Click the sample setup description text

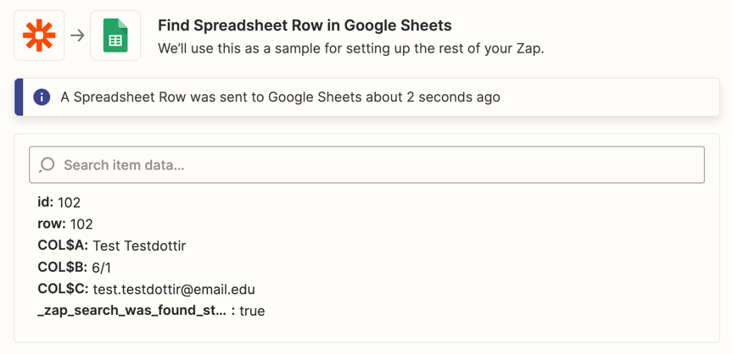click(x=350, y=48)
